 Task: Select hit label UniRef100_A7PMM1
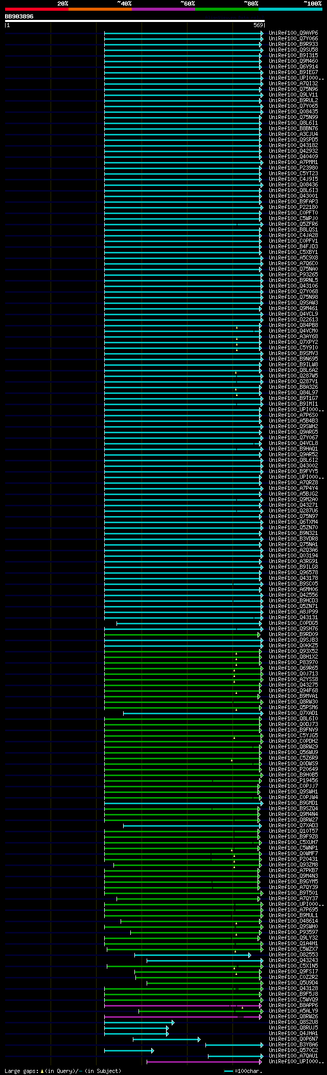coord(293,162)
